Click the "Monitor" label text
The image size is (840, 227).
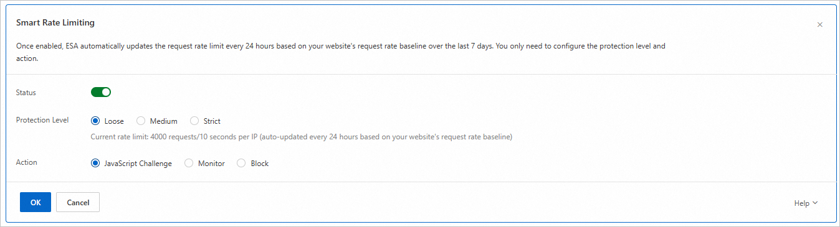[211, 164]
